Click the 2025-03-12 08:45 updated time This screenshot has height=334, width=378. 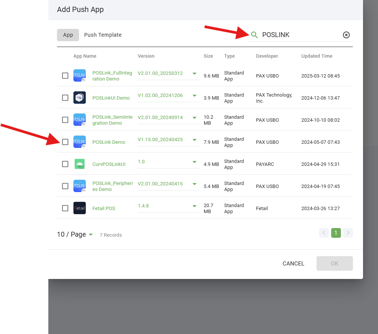point(320,76)
